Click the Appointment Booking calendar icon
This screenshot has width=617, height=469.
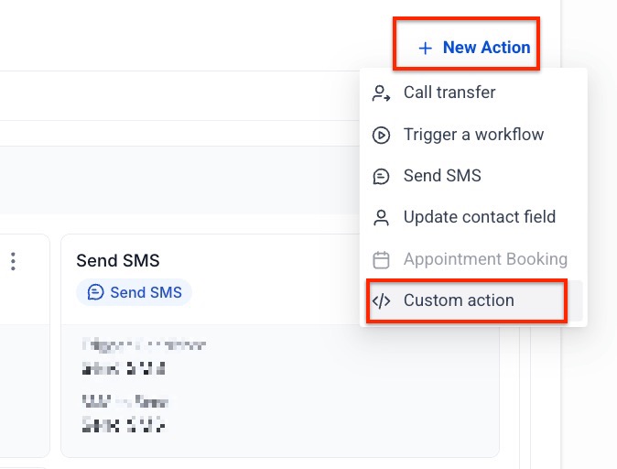[x=382, y=259]
